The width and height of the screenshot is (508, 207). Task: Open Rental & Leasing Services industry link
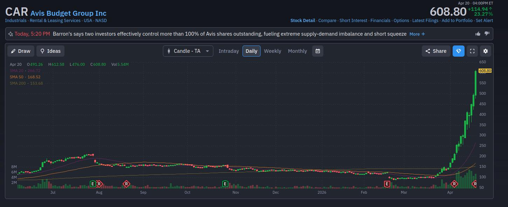pyautogui.click(x=55, y=21)
